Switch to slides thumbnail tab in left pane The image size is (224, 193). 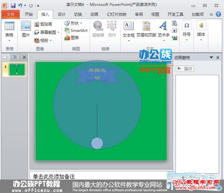(5, 57)
